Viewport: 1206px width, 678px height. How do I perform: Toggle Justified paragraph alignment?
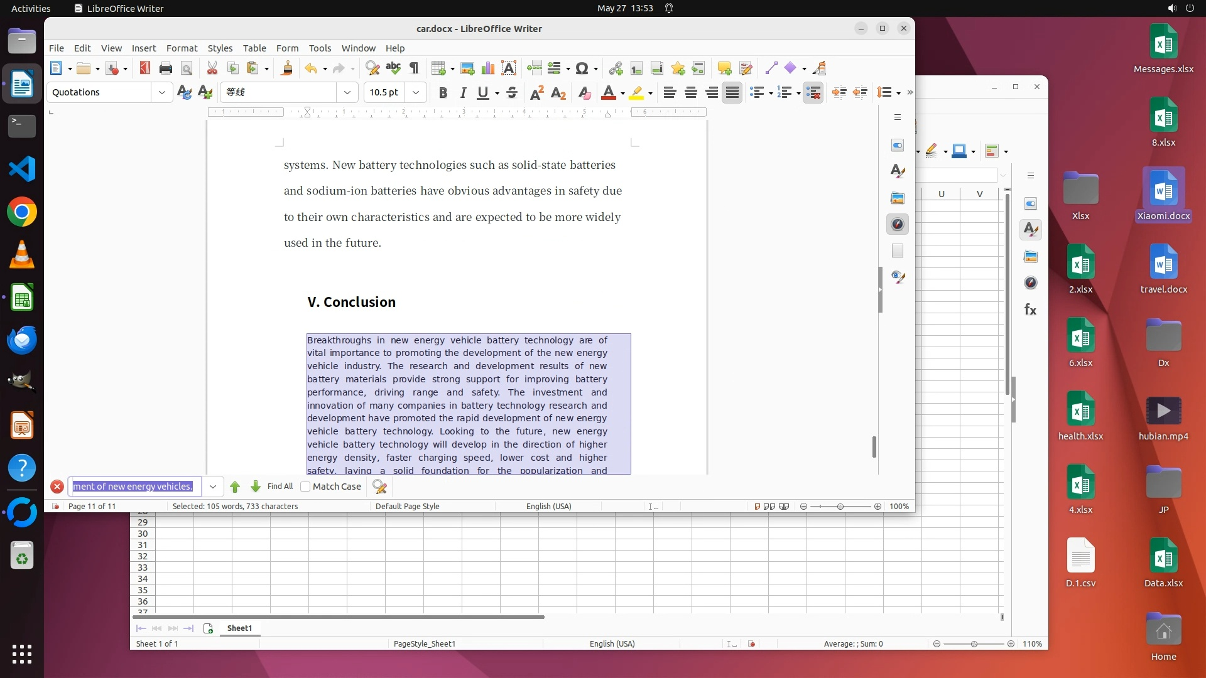[732, 93]
